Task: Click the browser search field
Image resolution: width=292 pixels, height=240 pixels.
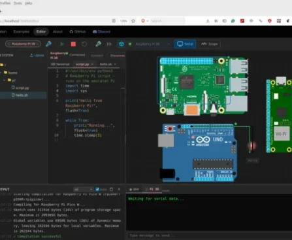Action: pyautogui.click(x=167, y=21)
